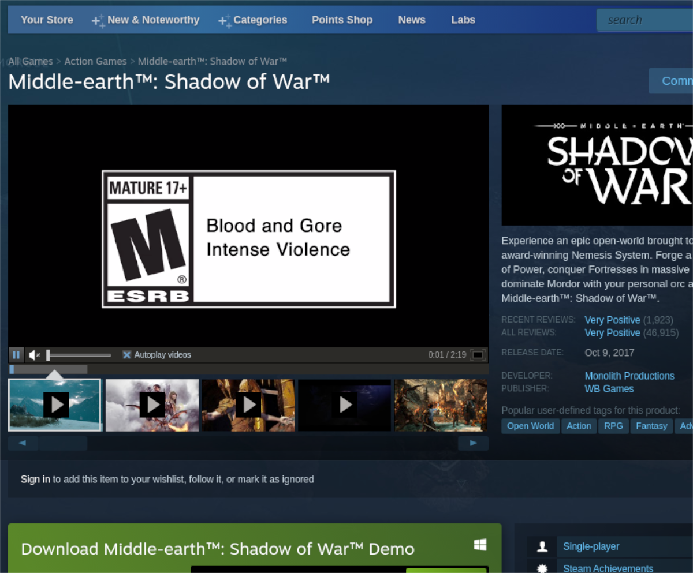The height and width of the screenshot is (573, 693).
Task: Click the Single-player feature icon
Action: [x=542, y=546]
